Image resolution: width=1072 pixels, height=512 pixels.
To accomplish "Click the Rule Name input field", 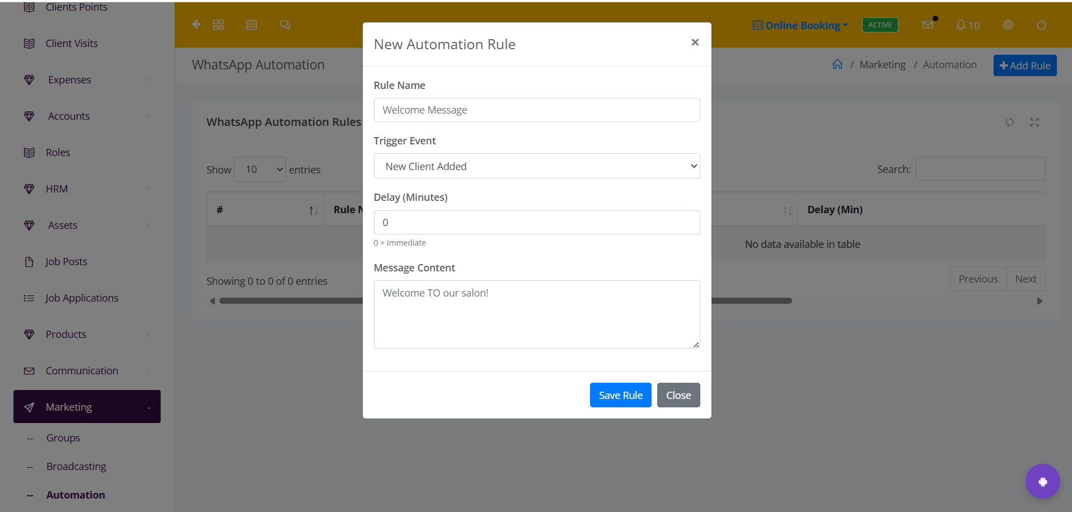I will pyautogui.click(x=537, y=110).
